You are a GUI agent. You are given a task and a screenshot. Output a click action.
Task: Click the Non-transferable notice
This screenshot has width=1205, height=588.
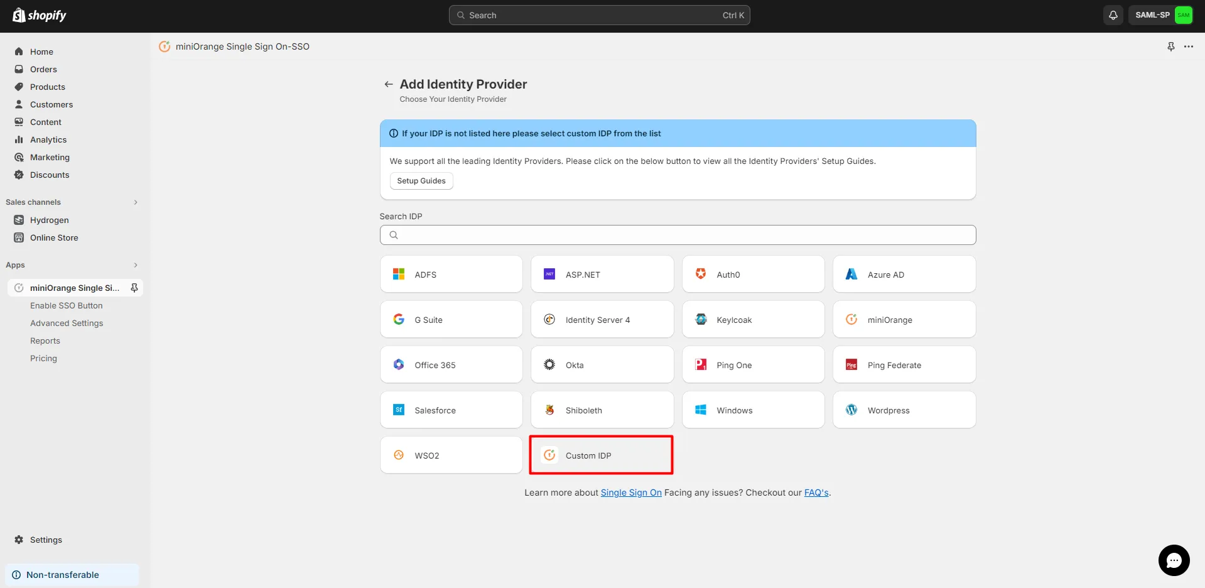pos(72,575)
